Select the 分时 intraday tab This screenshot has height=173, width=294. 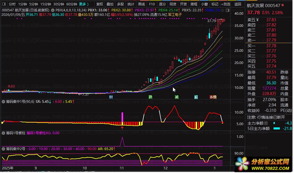(x=12, y=4)
